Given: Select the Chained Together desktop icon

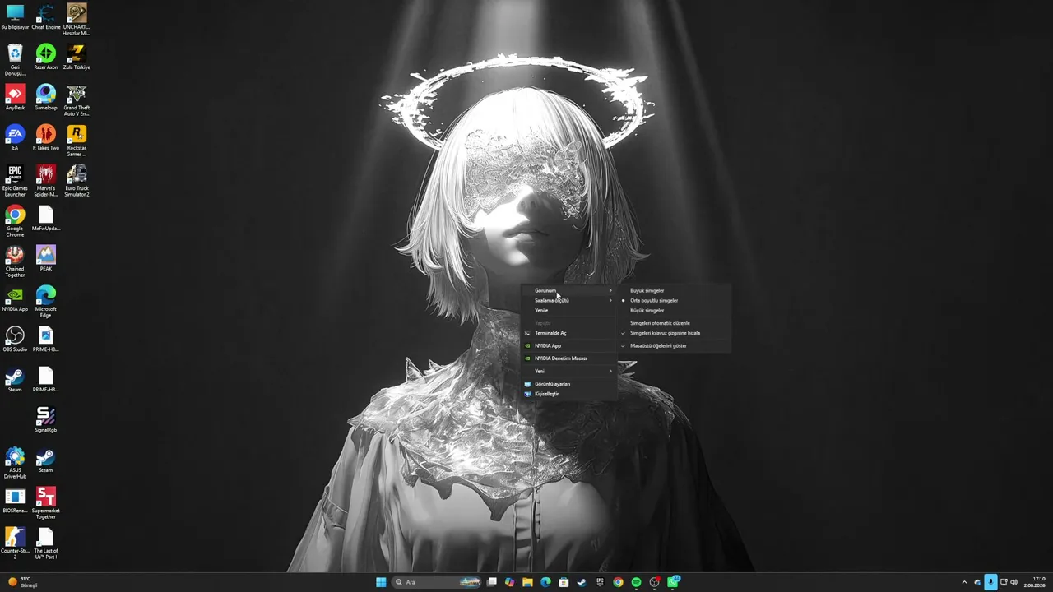Looking at the screenshot, I should 15,261.
